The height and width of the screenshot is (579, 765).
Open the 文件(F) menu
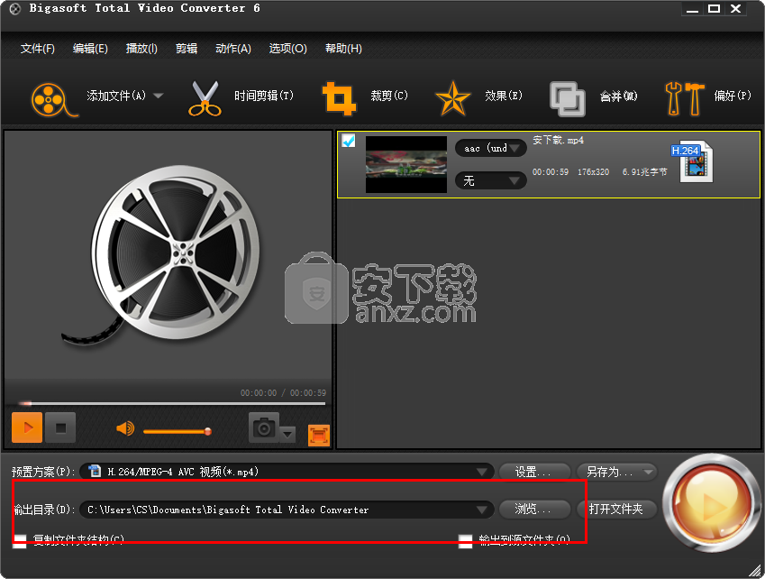tap(38, 49)
